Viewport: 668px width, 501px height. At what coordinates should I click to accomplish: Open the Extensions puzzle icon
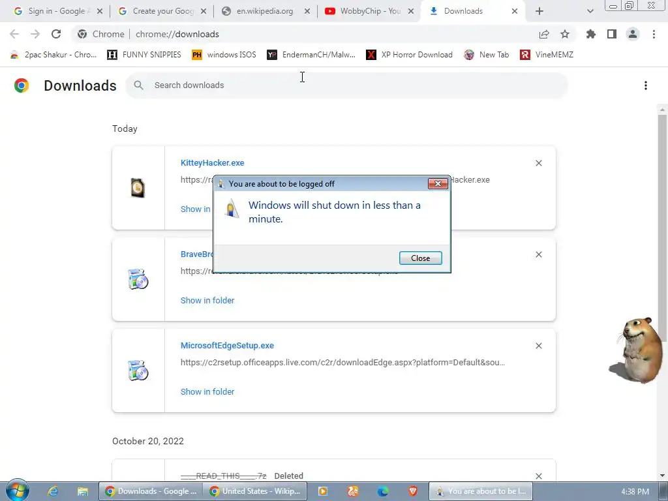coord(591,34)
